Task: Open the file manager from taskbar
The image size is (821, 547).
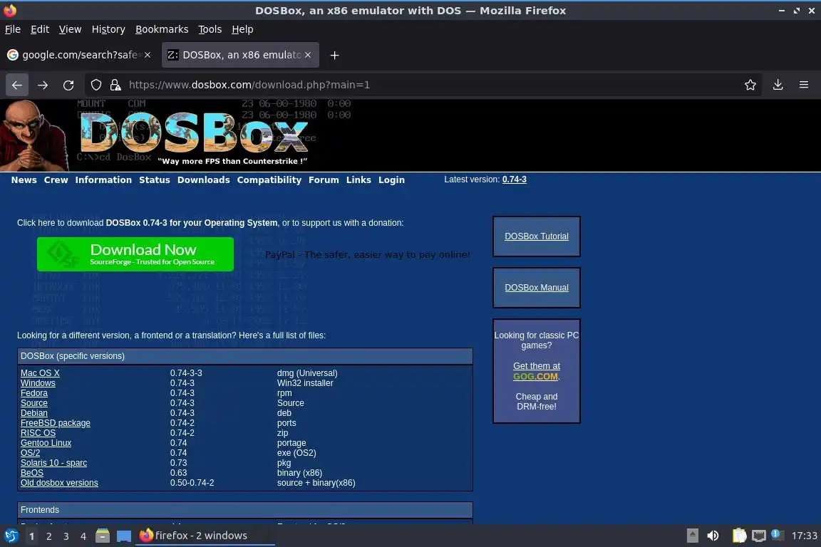Action: pyautogui.click(x=103, y=536)
